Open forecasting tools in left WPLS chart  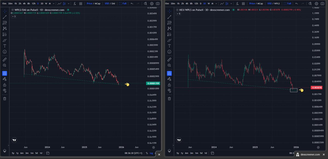[5, 34]
